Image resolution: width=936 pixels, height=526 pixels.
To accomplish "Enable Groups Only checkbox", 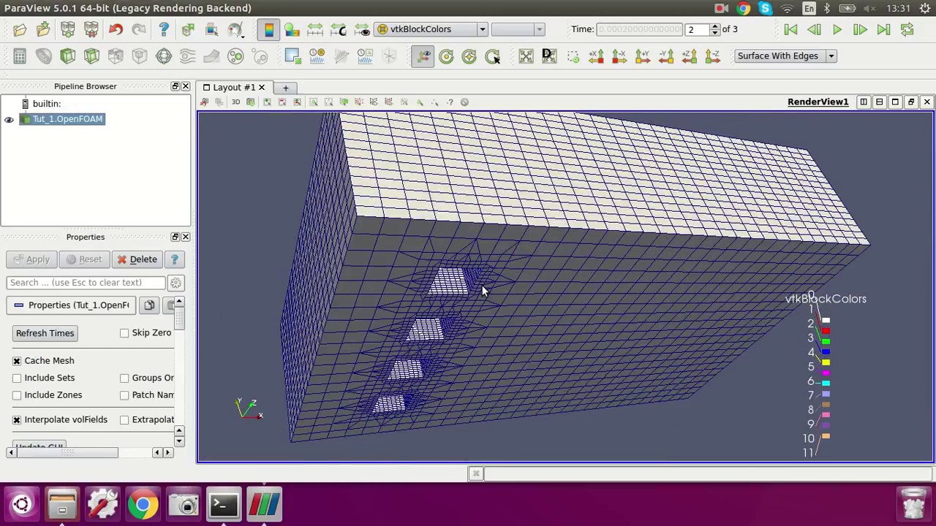I will [124, 378].
